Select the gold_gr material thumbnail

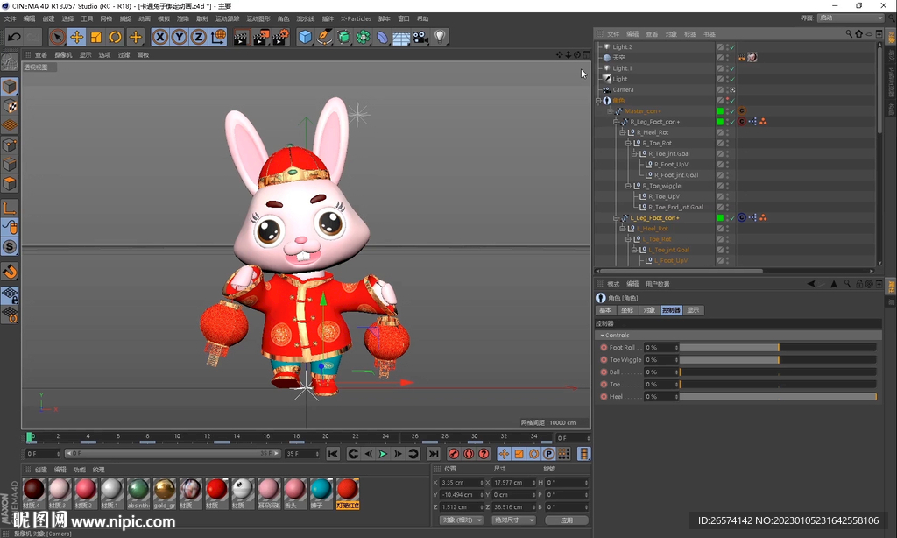tap(164, 492)
